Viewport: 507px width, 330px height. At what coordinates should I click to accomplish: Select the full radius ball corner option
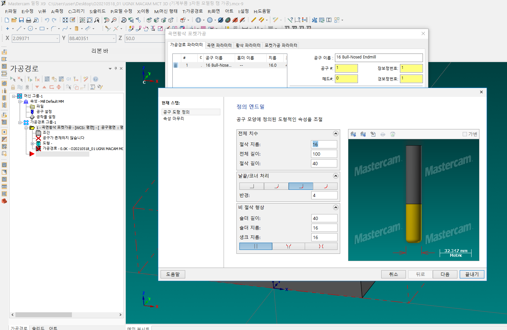pyautogui.click(x=325, y=186)
